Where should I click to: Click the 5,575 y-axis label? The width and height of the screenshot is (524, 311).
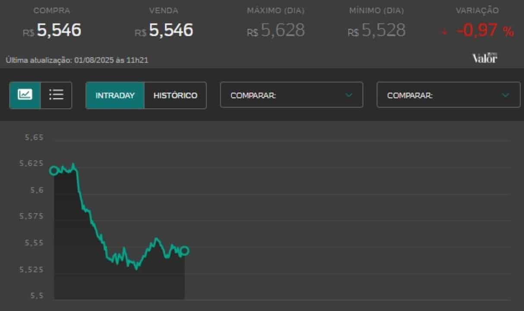click(x=32, y=216)
